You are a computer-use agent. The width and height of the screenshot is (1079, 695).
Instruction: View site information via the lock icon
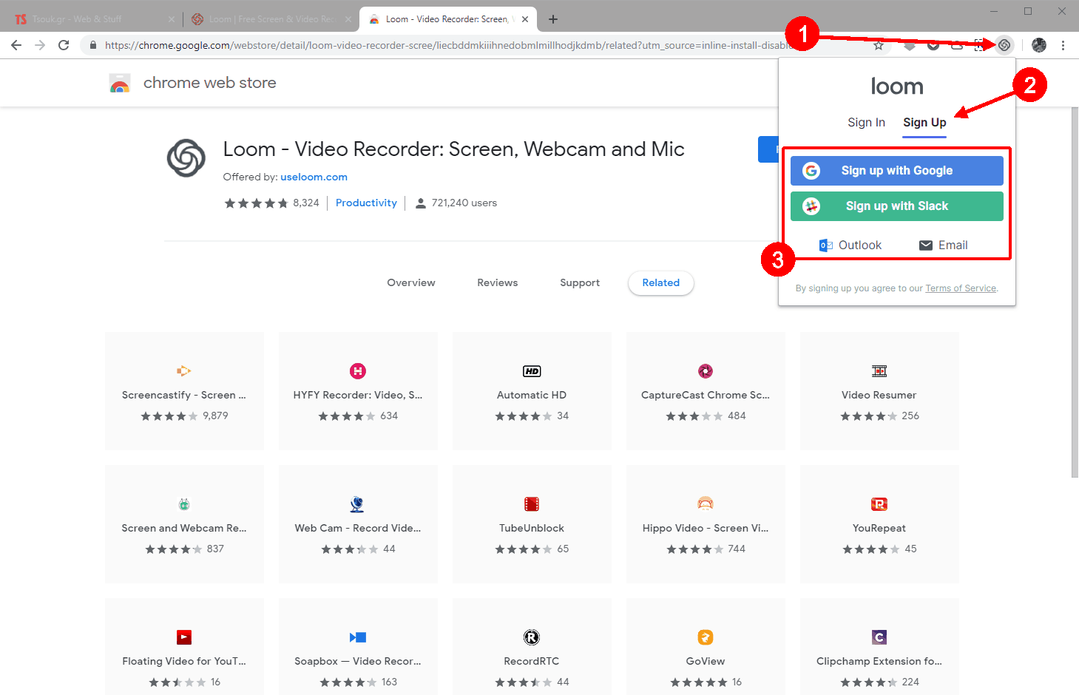92,45
